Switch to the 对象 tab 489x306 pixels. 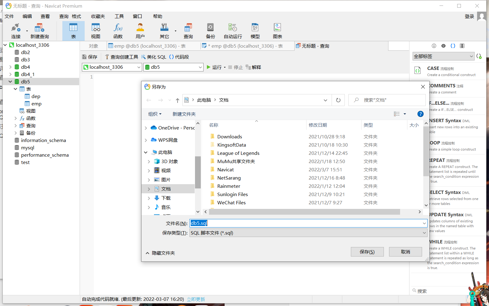(x=94, y=46)
